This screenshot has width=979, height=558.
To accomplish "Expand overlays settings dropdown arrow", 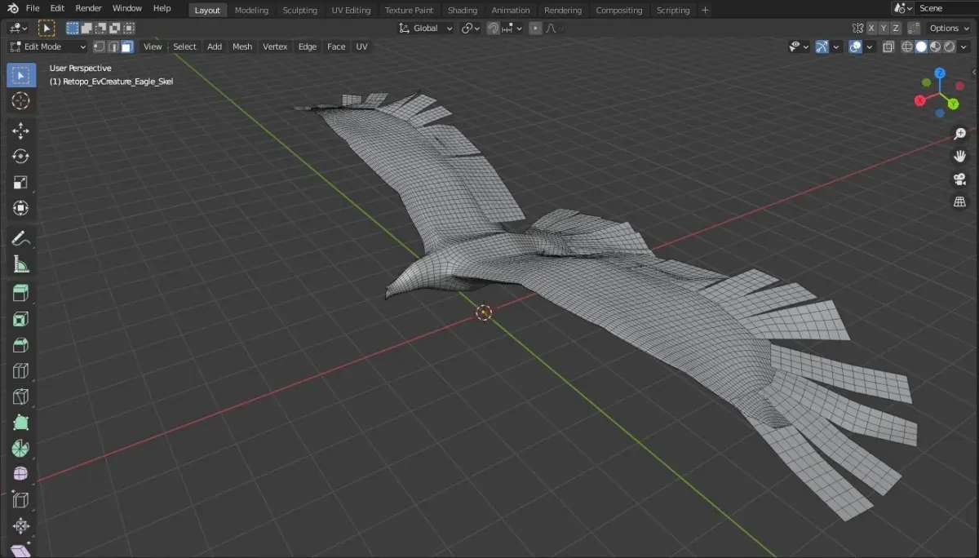I will click(870, 46).
